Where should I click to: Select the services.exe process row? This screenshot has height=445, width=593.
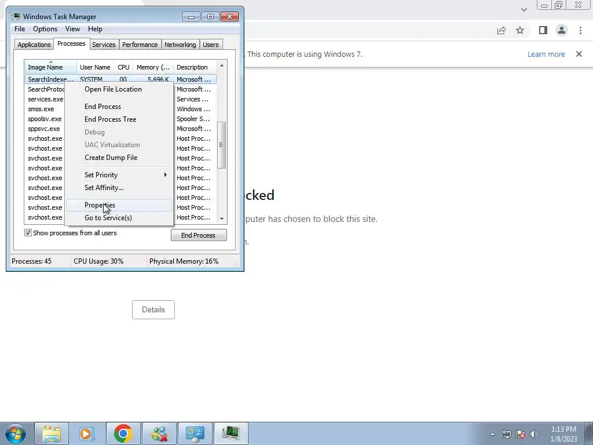[45, 99]
